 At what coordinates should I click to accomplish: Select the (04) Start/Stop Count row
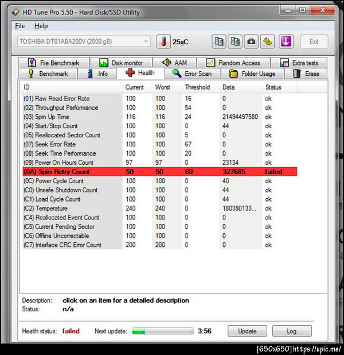coord(160,126)
